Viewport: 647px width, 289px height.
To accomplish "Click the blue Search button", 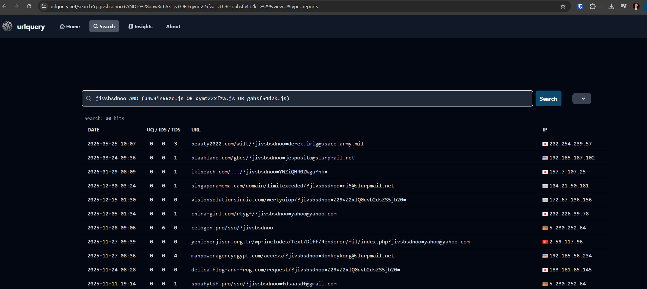I will coord(548,99).
